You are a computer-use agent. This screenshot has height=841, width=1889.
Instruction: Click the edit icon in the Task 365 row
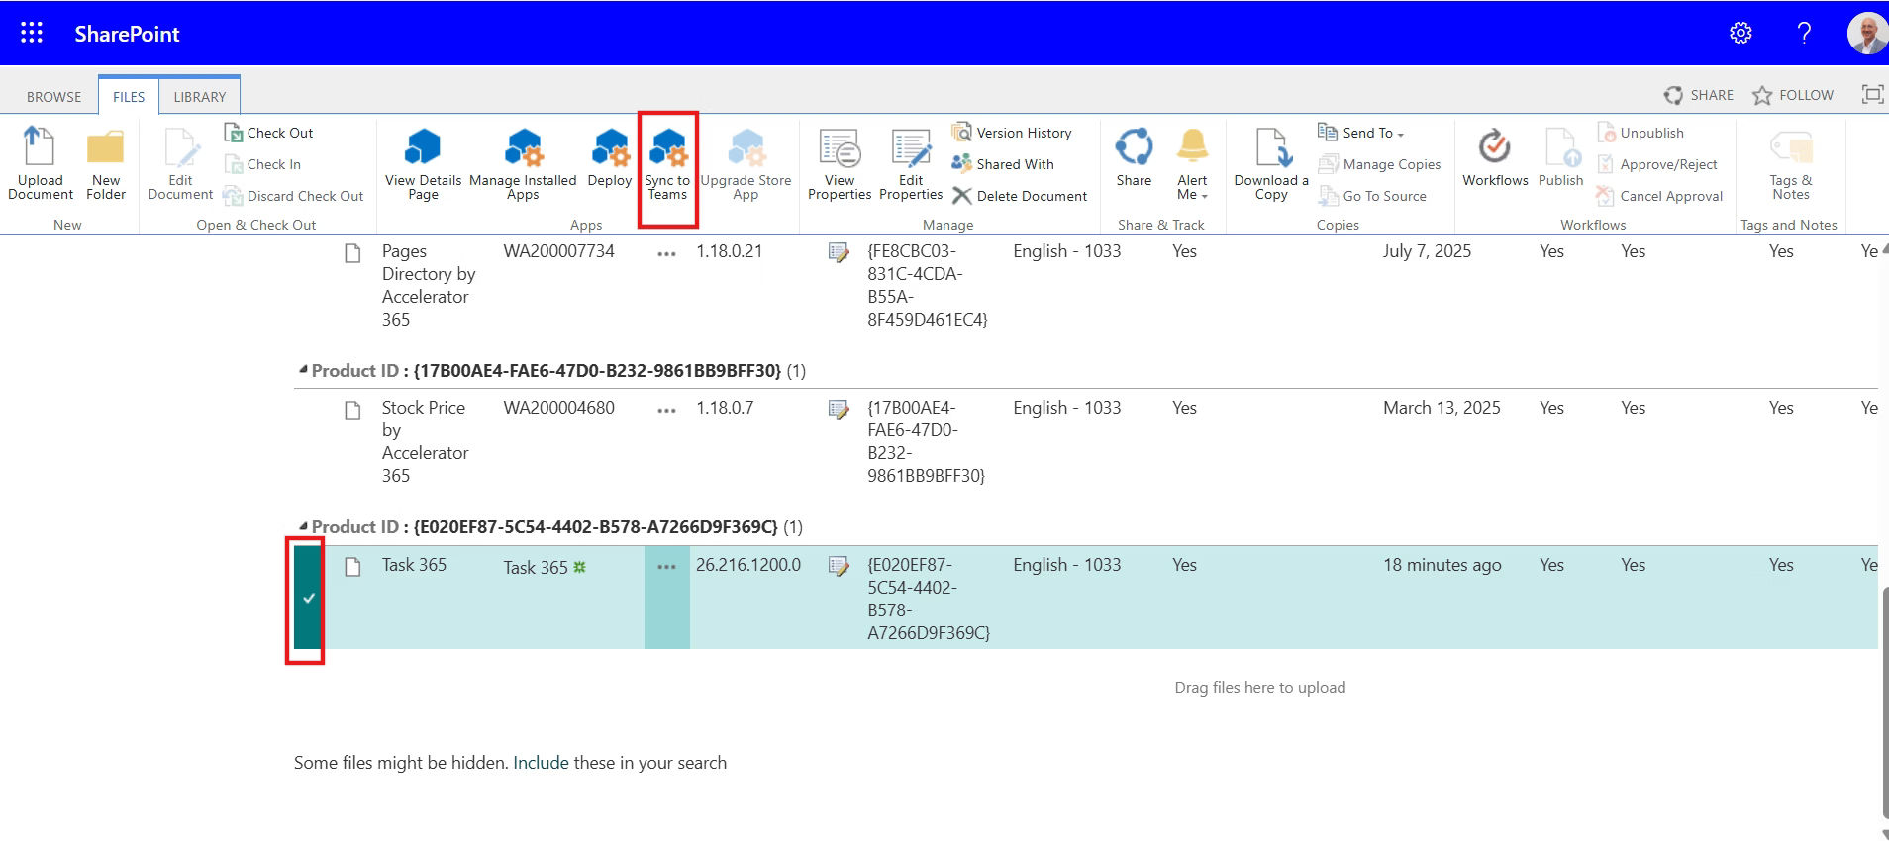point(839,566)
